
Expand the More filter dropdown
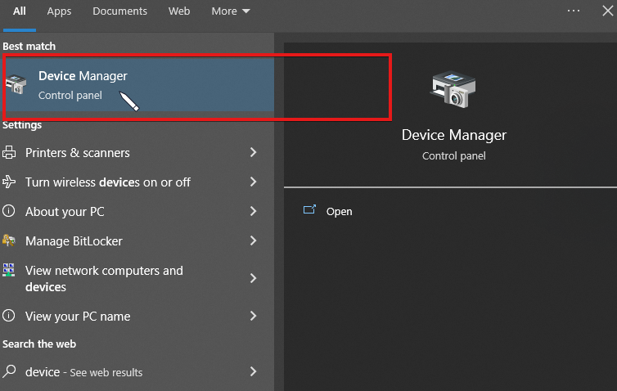231,11
